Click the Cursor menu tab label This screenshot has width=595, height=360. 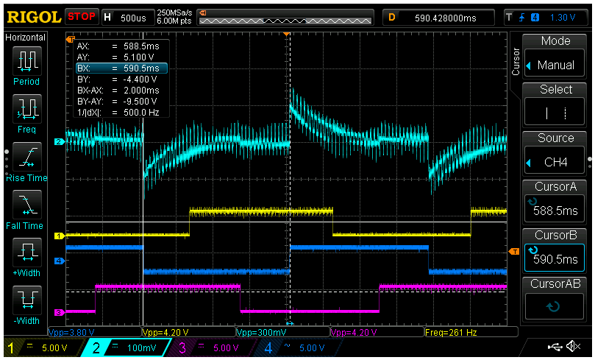tap(516, 62)
